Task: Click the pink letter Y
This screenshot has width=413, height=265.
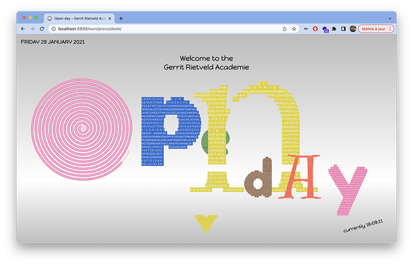Action: point(347,191)
